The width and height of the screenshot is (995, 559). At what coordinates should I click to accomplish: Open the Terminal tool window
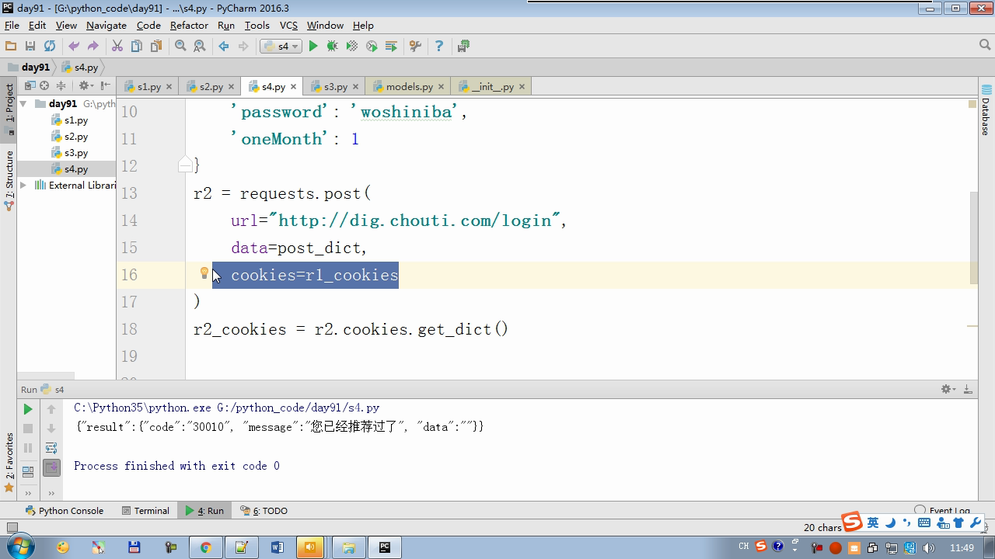145,511
